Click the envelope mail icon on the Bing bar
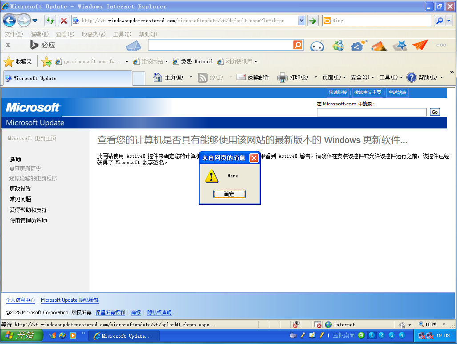This screenshot has width=457, height=344. click(x=133, y=45)
